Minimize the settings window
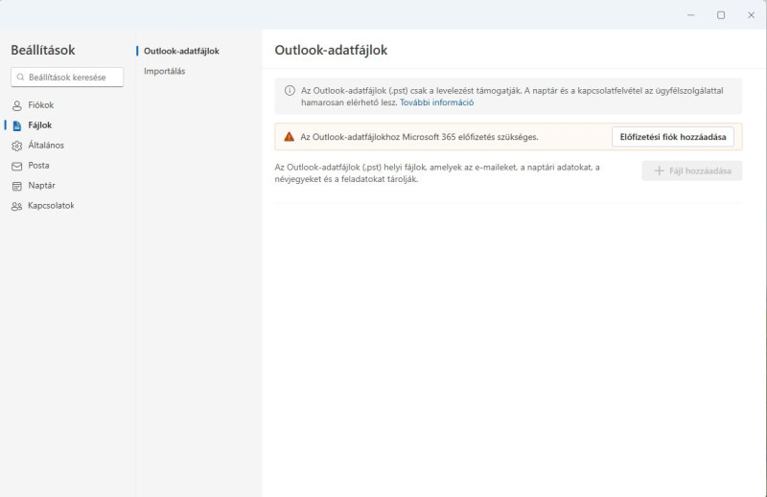The width and height of the screenshot is (767, 497). (x=690, y=15)
